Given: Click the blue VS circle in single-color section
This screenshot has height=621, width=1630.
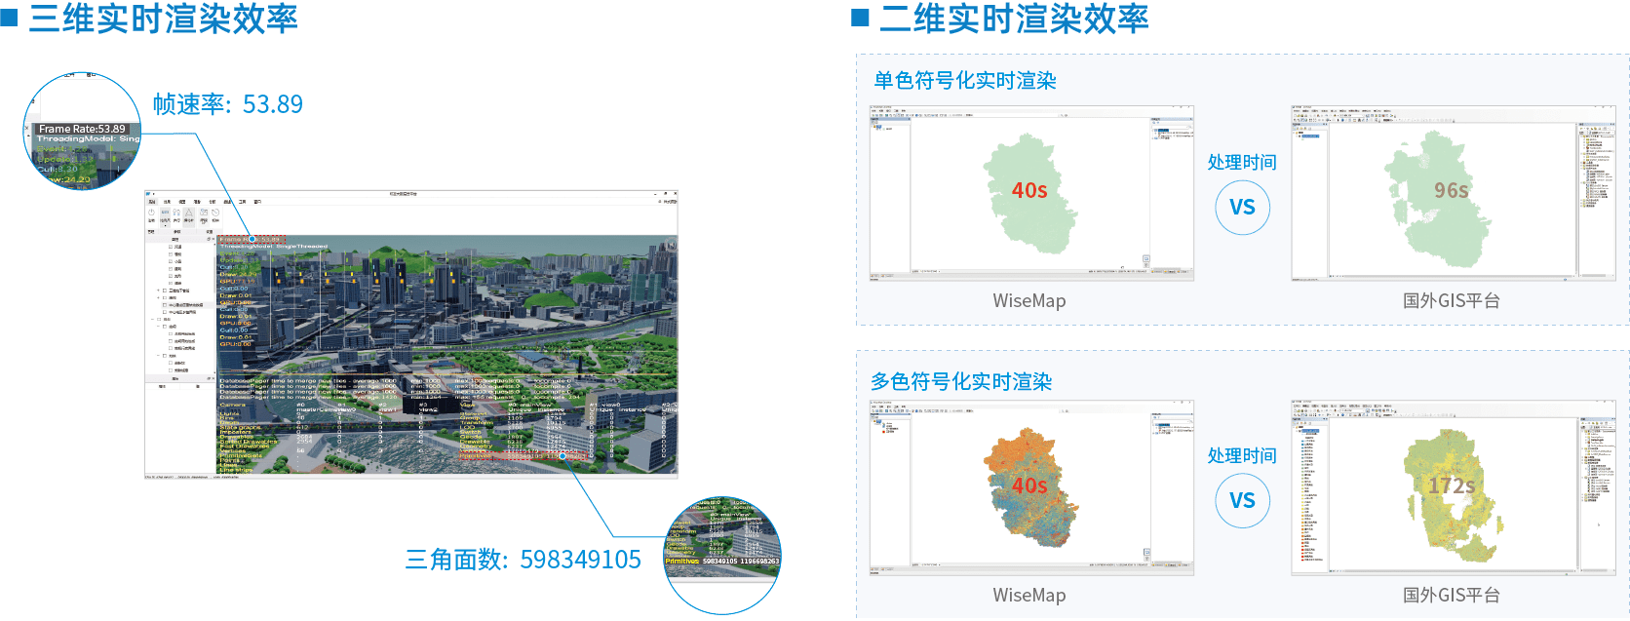Looking at the screenshot, I should coord(1242,207).
